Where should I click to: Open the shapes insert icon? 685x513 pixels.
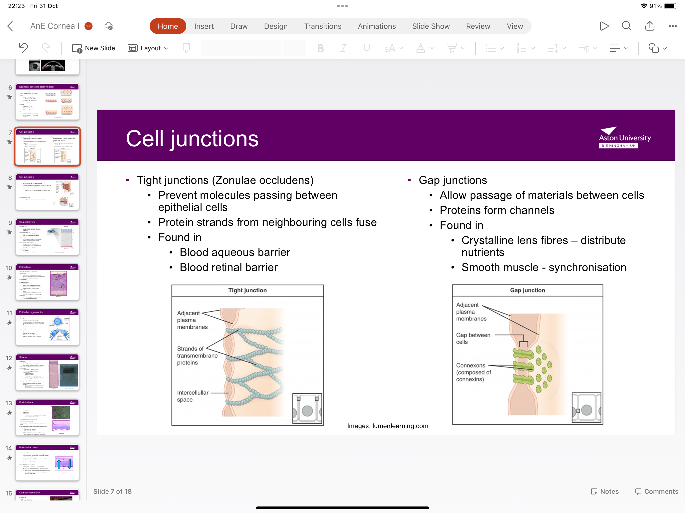[x=653, y=48]
